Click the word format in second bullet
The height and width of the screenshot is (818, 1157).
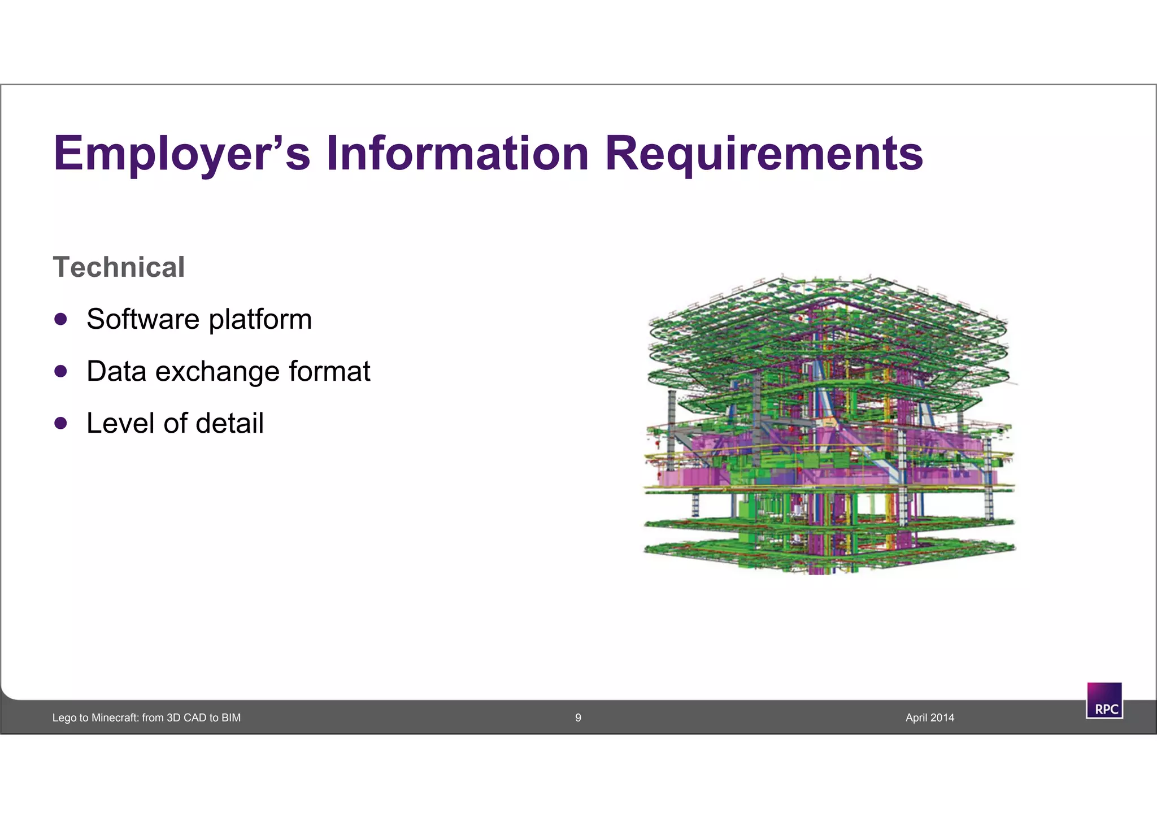(329, 371)
